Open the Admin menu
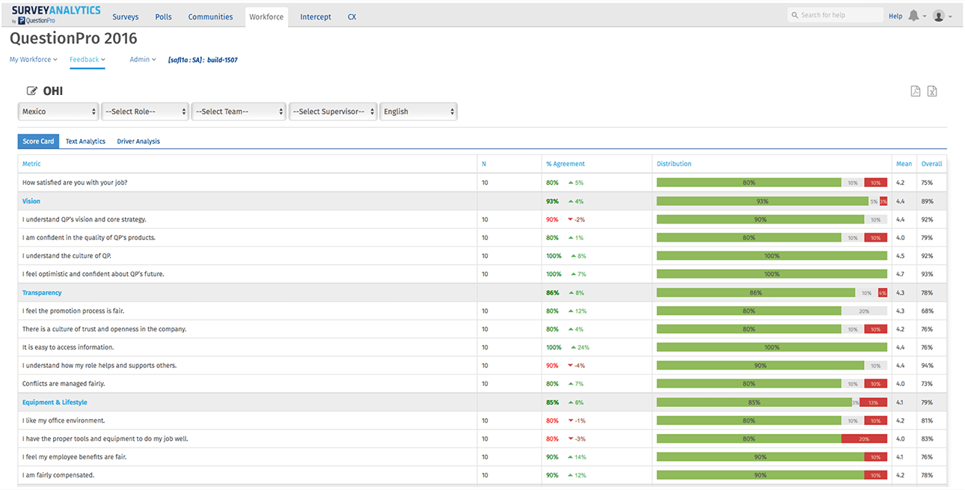The image size is (965, 490). pos(142,59)
